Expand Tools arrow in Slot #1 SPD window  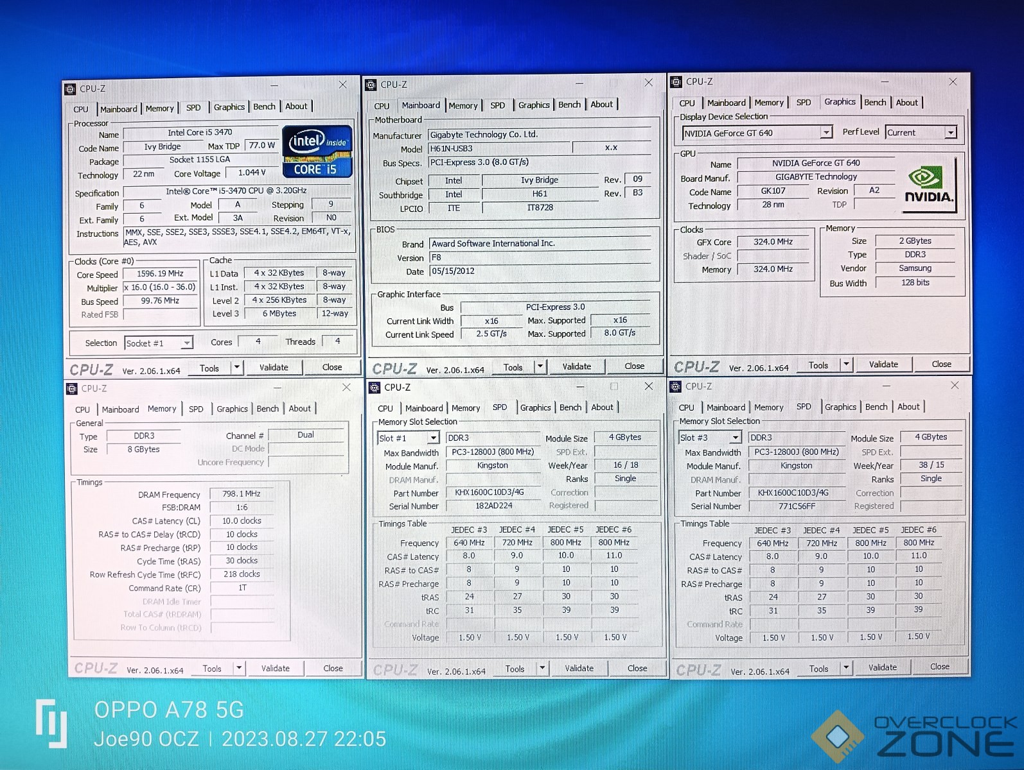542,668
